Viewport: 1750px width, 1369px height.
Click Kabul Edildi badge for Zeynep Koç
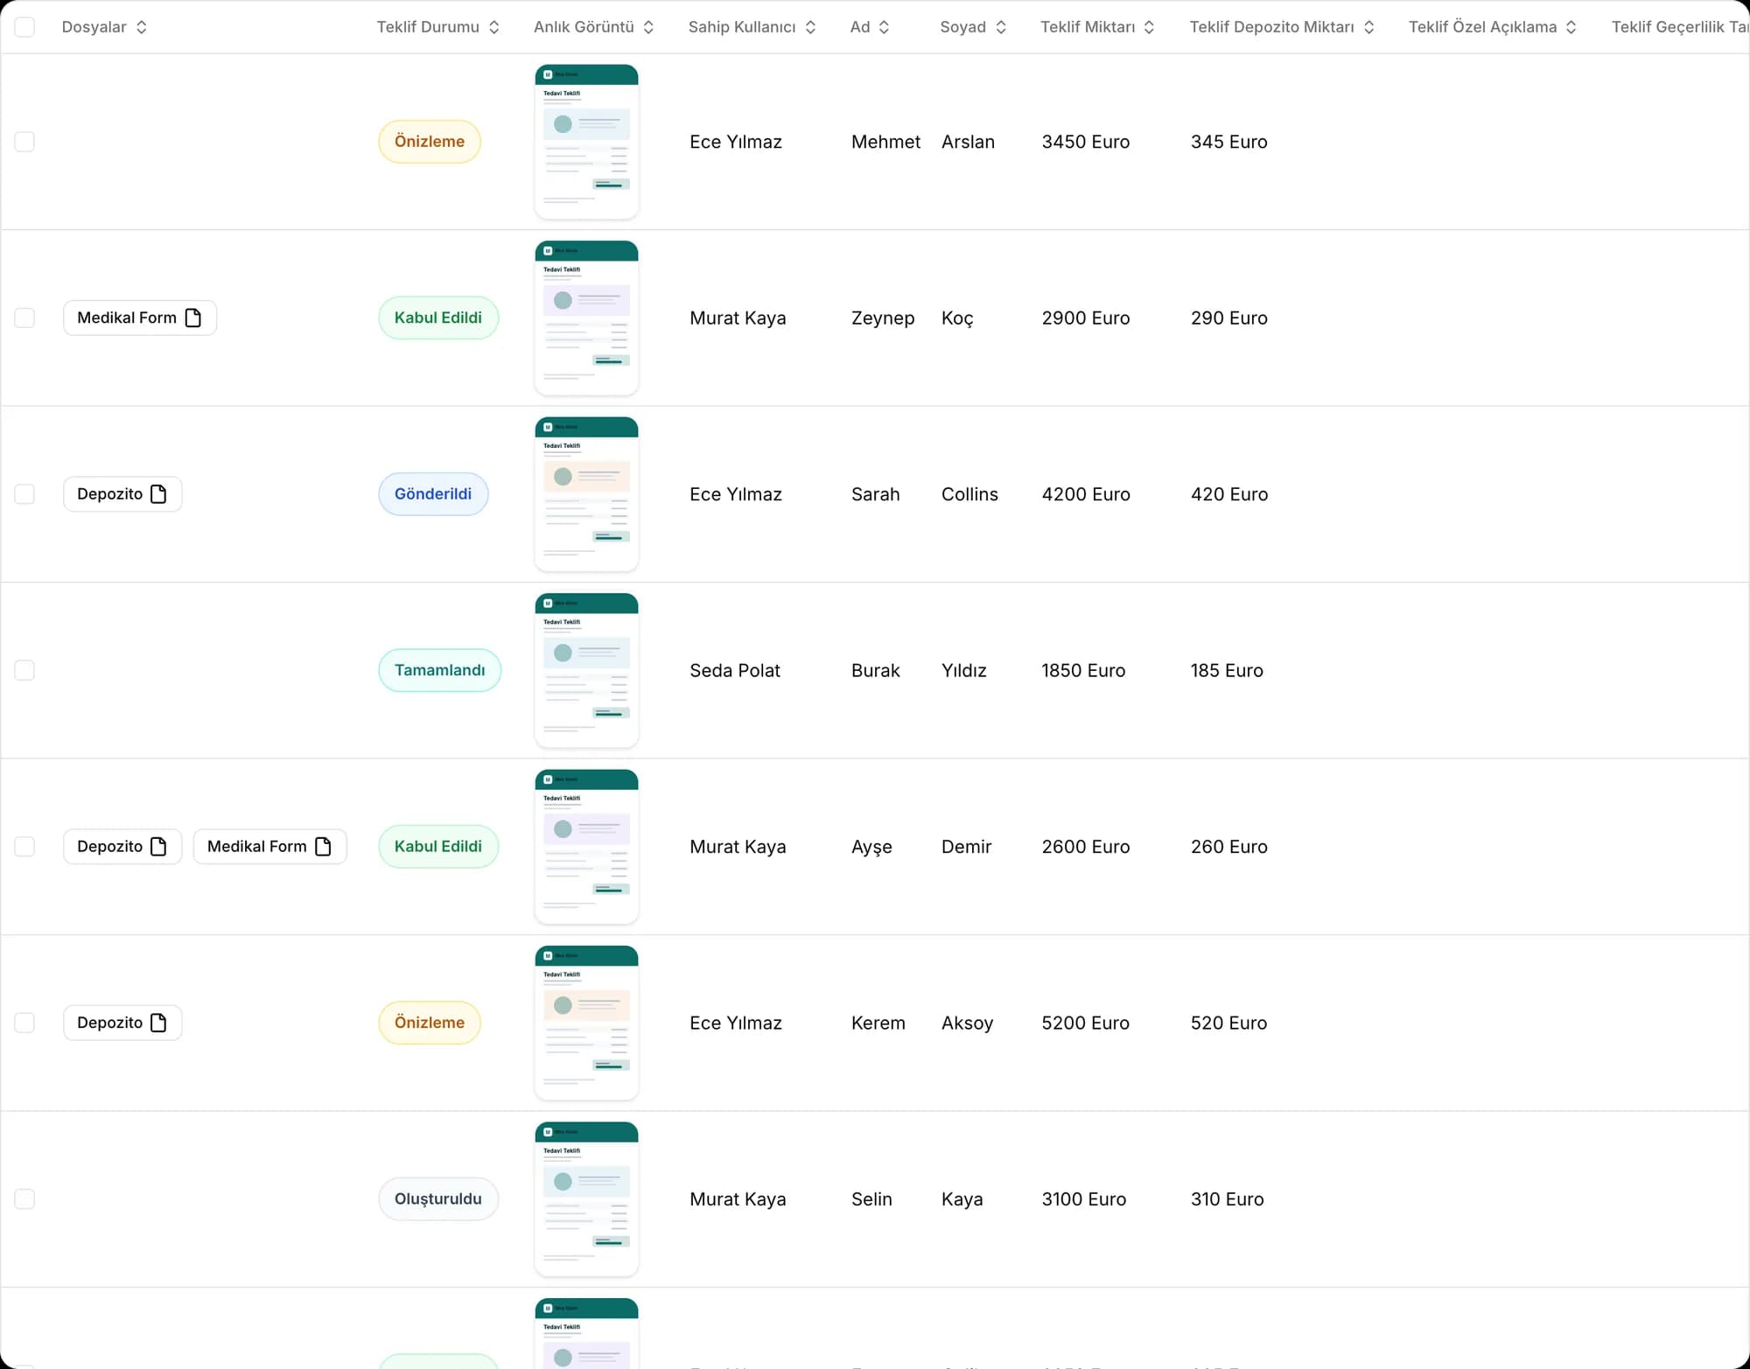click(438, 318)
